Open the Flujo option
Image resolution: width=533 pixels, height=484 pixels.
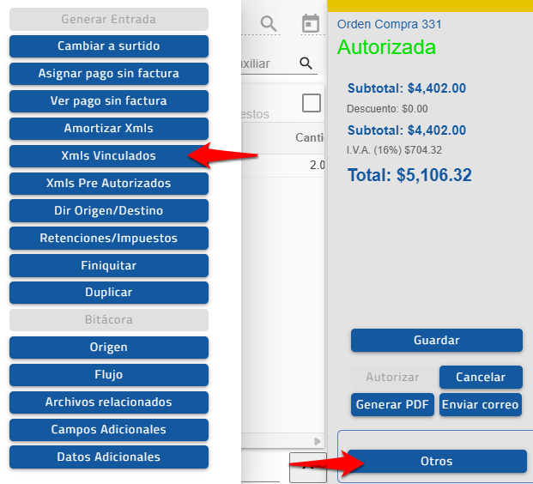click(109, 375)
